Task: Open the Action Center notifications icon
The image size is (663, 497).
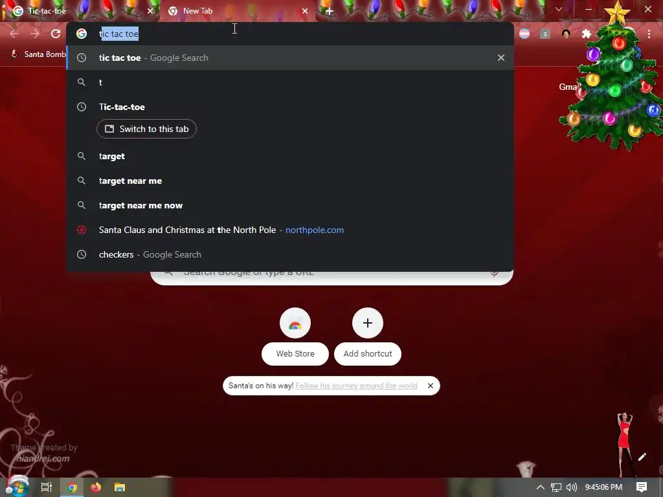Action: [x=642, y=487]
